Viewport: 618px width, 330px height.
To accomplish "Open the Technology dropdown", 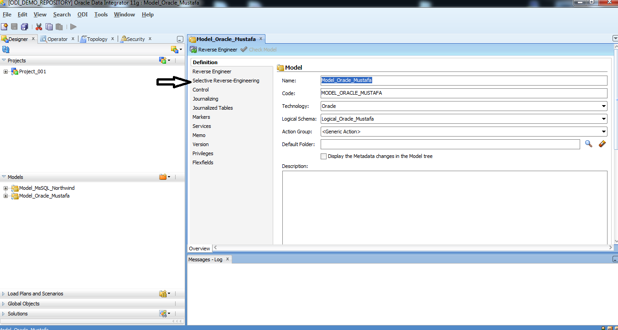I will pyautogui.click(x=603, y=106).
